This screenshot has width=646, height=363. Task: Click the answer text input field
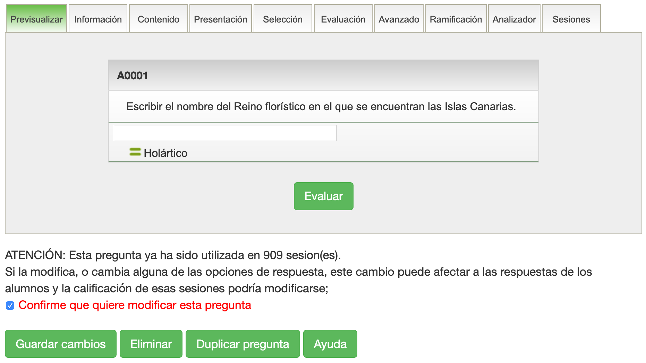225,133
